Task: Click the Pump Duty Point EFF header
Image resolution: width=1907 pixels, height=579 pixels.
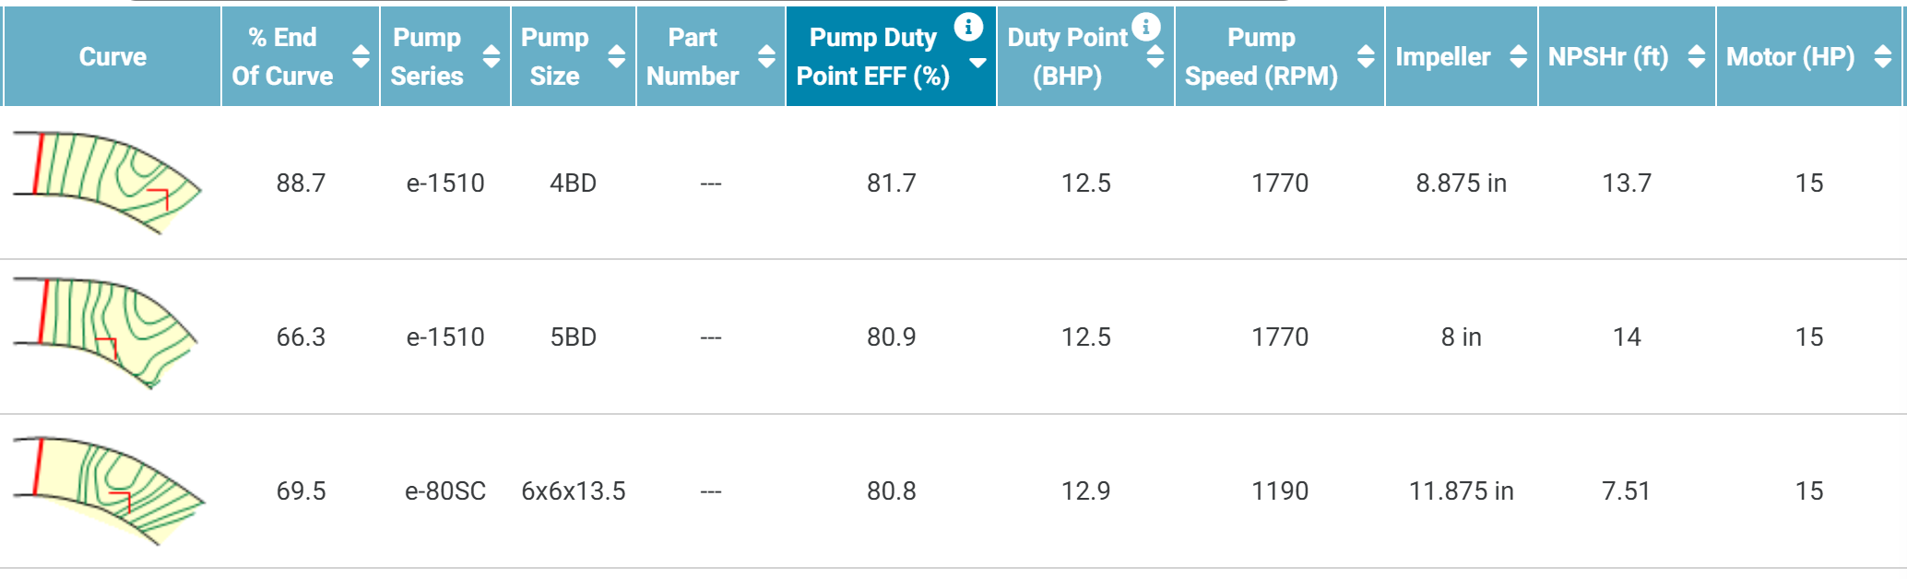Action: pyautogui.click(x=872, y=57)
